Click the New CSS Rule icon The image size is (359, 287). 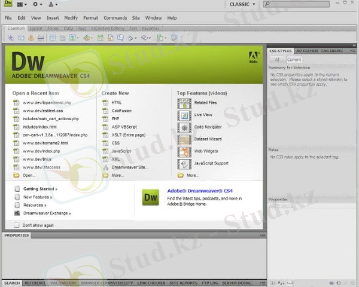339,283
